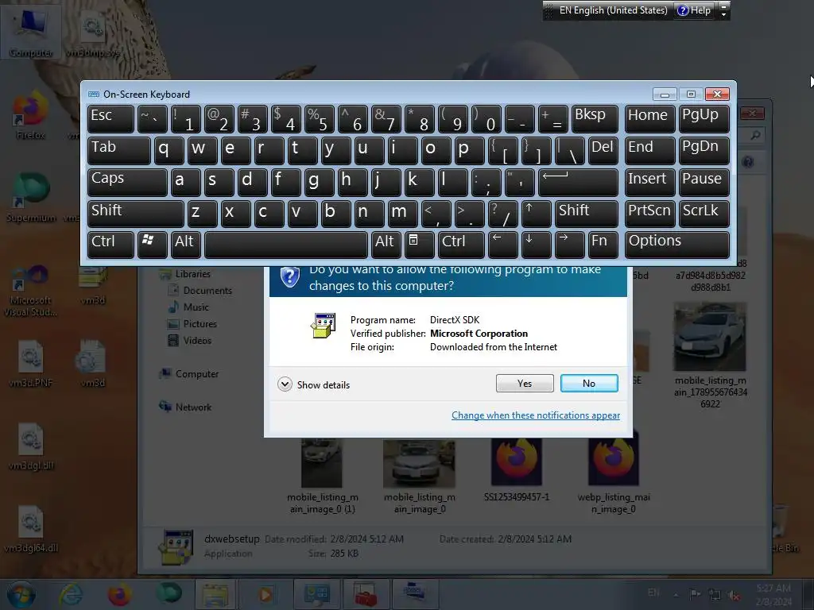814x610 pixels.
Task: Select the vm3d.PNF desktop file
Action: pyautogui.click(x=31, y=364)
